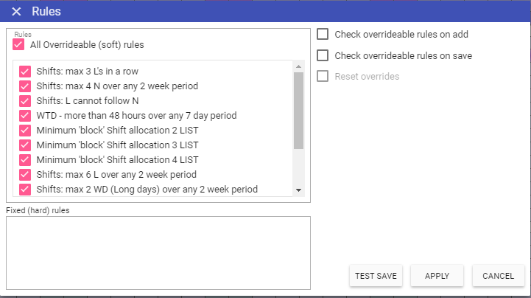Viewport: 531px width, 298px height.
Task: Disable Shifts: max 6 L rule
Action: click(25, 175)
